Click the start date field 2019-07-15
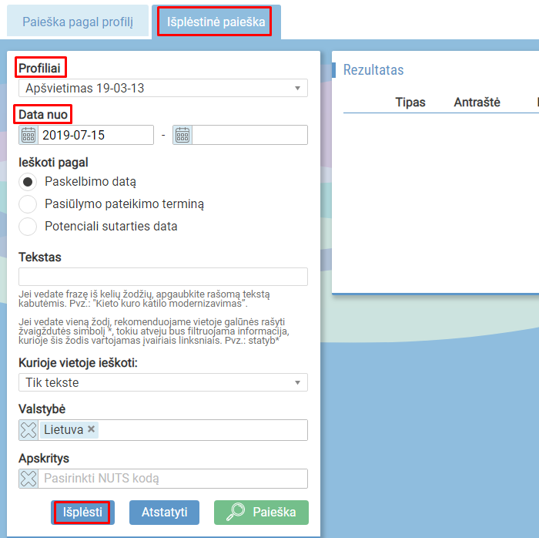Viewport: 539px width, 538px height. point(95,135)
